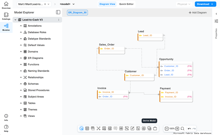Image resolution: width=220 pixels, height=135 pixels.
Task: Select Subject Areas in Model Explorer
Action: coord(36,97)
